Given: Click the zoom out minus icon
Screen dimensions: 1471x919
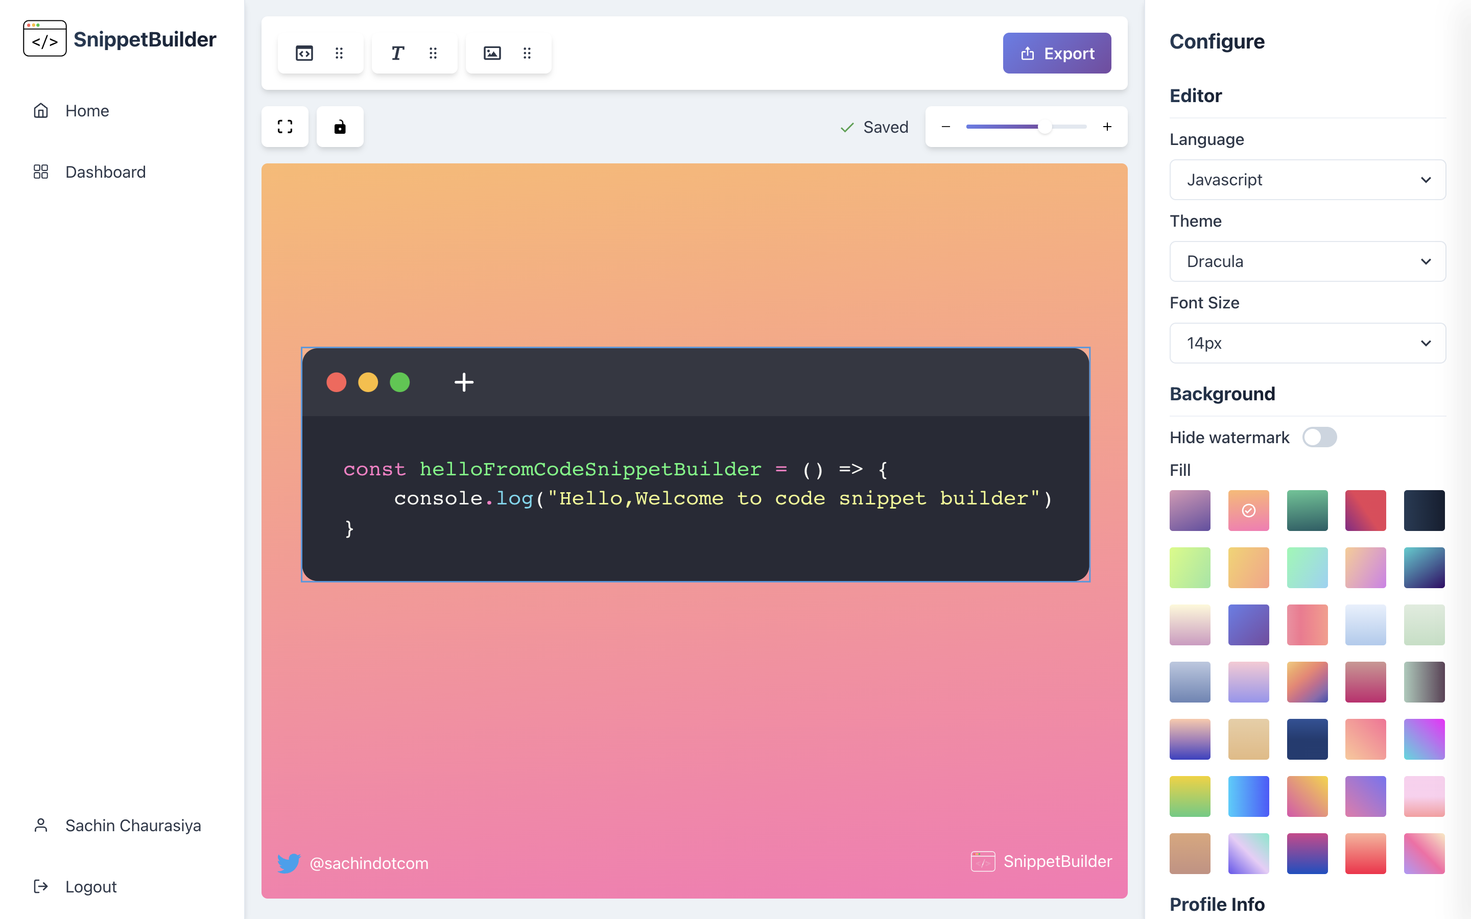Looking at the screenshot, I should (946, 127).
